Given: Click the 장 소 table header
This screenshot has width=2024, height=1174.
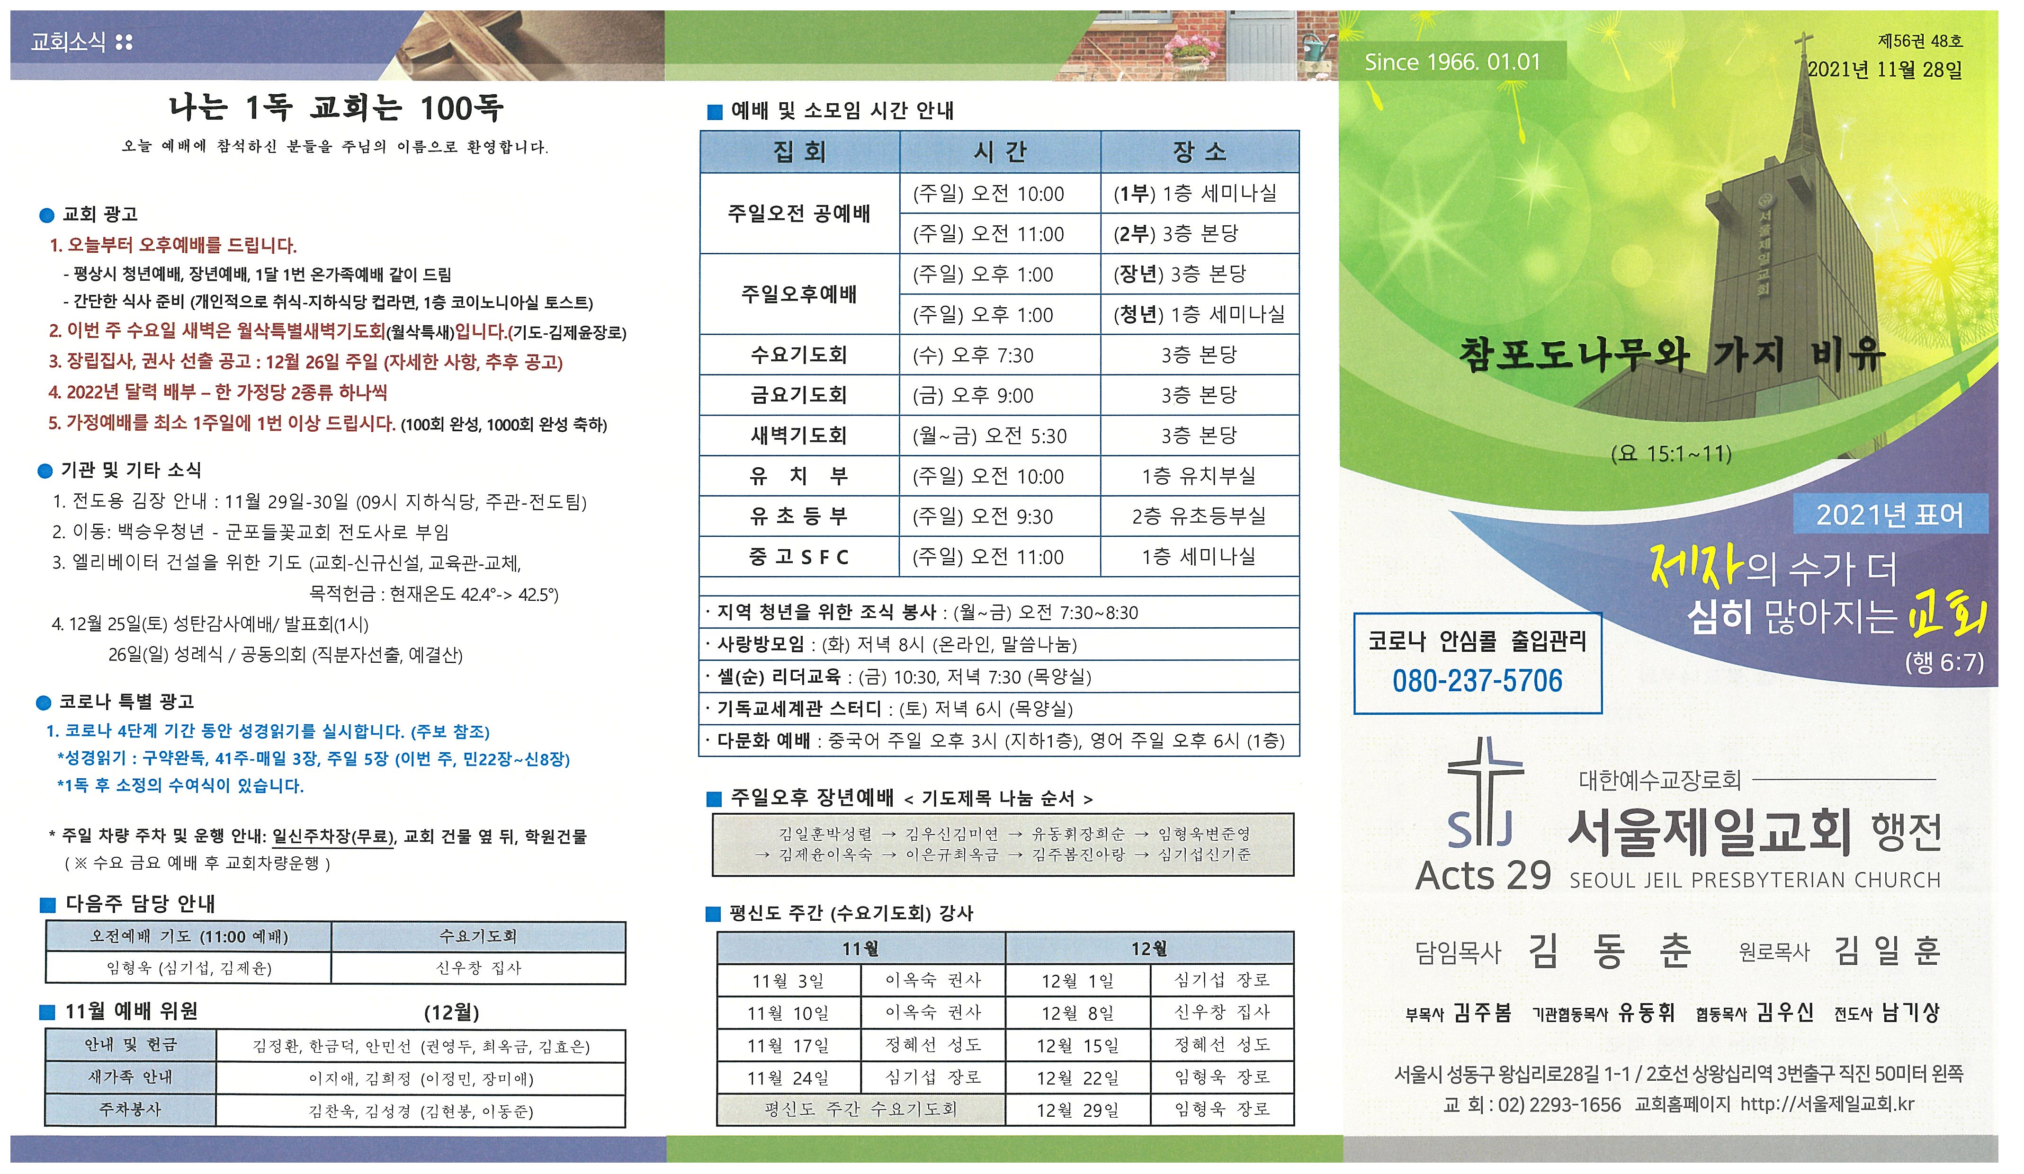Looking at the screenshot, I should (x=1200, y=152).
